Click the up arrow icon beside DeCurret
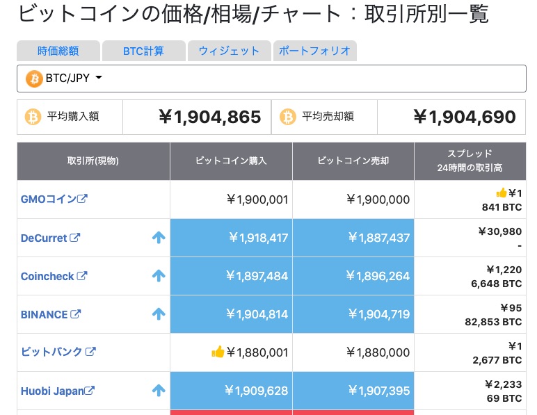 [x=159, y=238]
